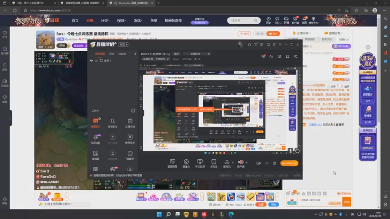Add a 摄像头 camera source

pos(186,164)
